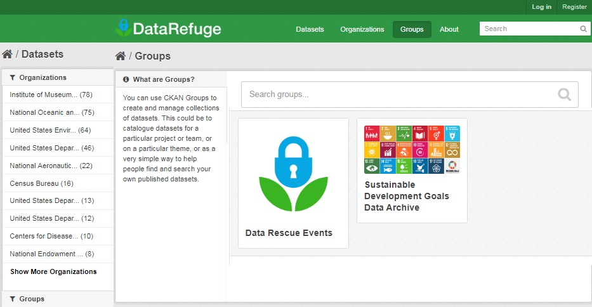Open Sustainable Development Goals icons image
This screenshot has width=592, height=307.
click(x=412, y=150)
